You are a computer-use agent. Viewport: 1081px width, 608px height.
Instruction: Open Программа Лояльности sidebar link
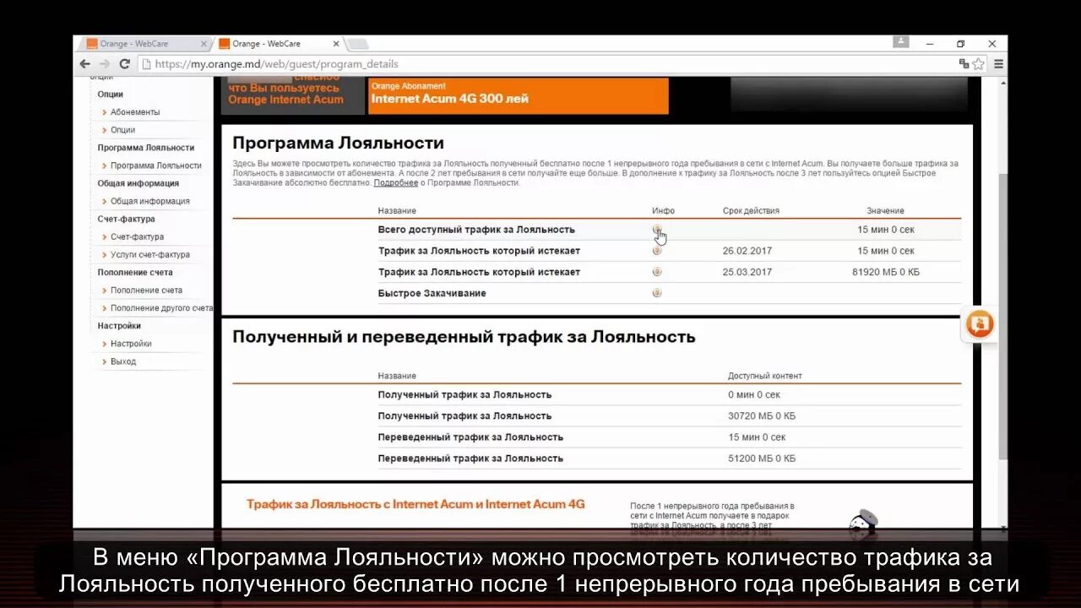(x=156, y=166)
